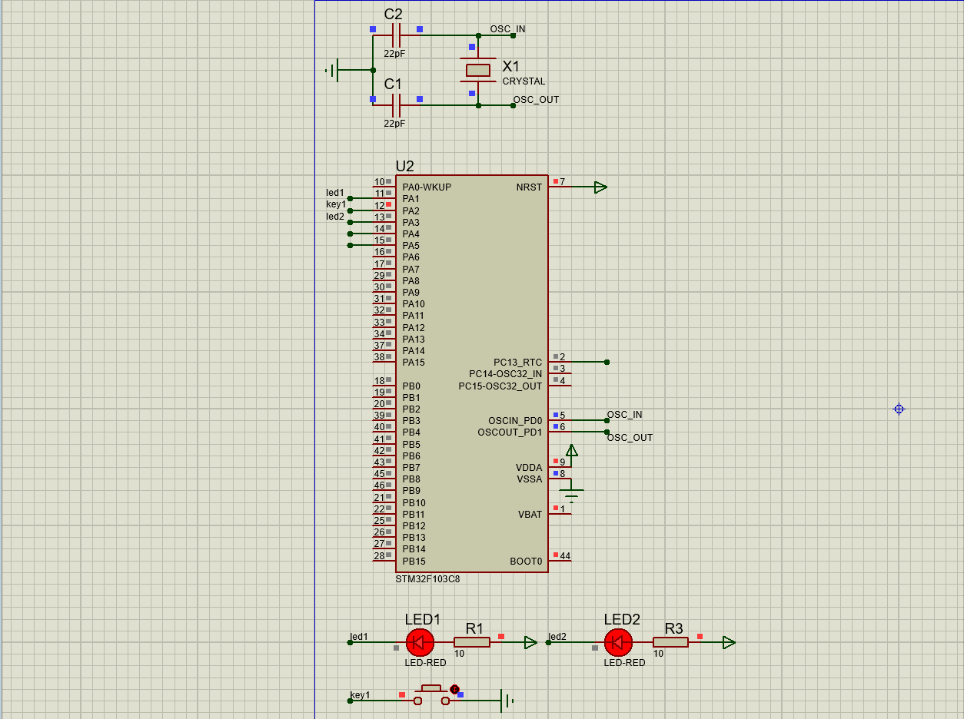
Task: Click the PC13_RTC wire end junction
Action: pos(607,362)
